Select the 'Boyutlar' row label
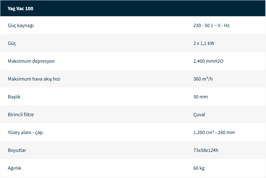Image resolution: width=266 pixels, height=178 pixels. pos(17,150)
